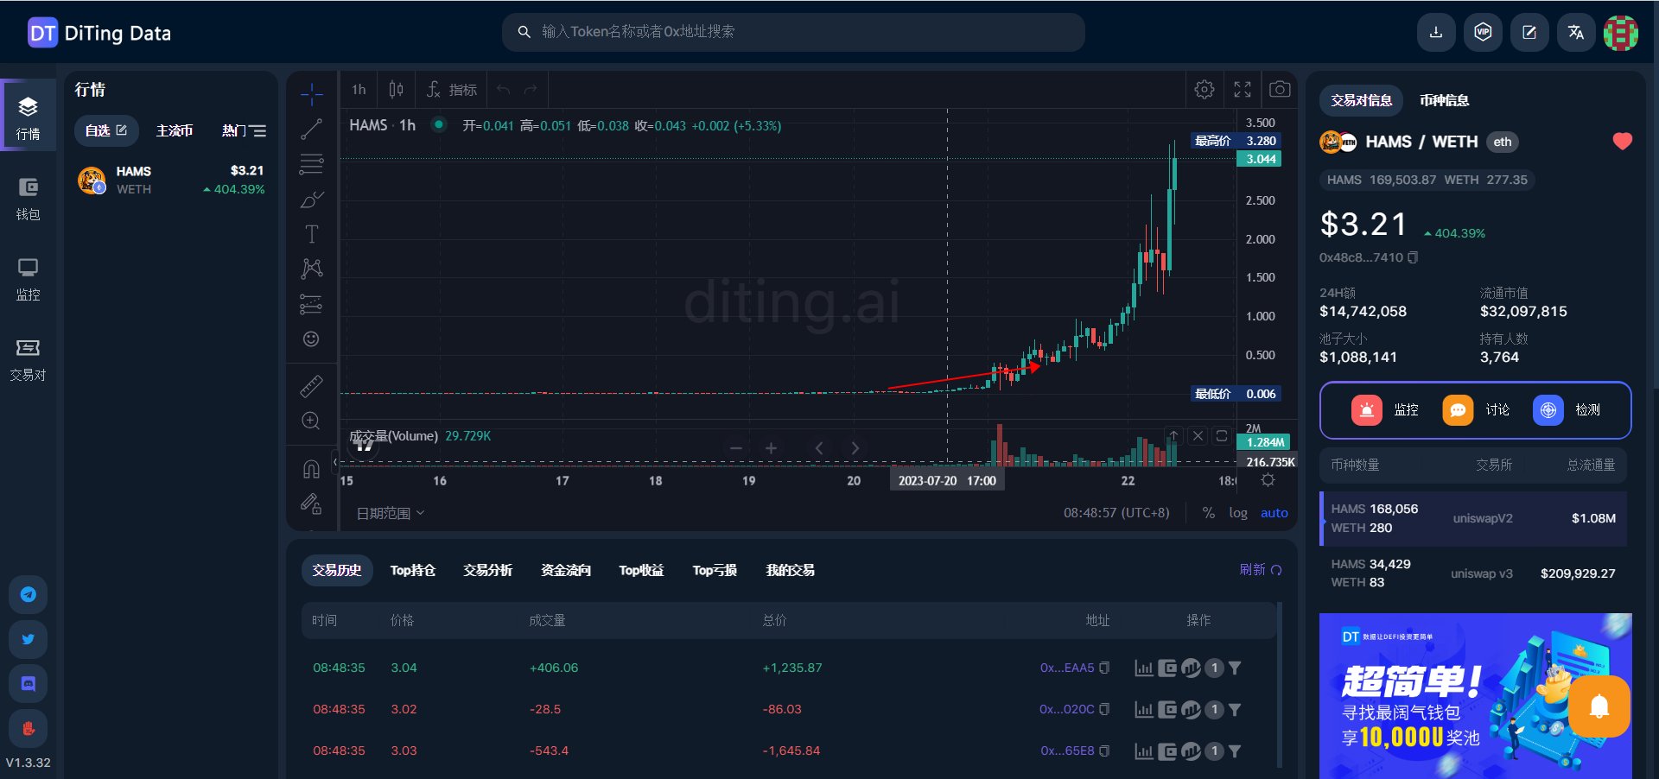Take a chart snapshot with the camera icon
The height and width of the screenshot is (779, 1659).
click(x=1280, y=89)
